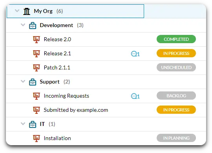Click the IT portfolio briefcase icon
212x153 pixels.
pyautogui.click(x=33, y=124)
